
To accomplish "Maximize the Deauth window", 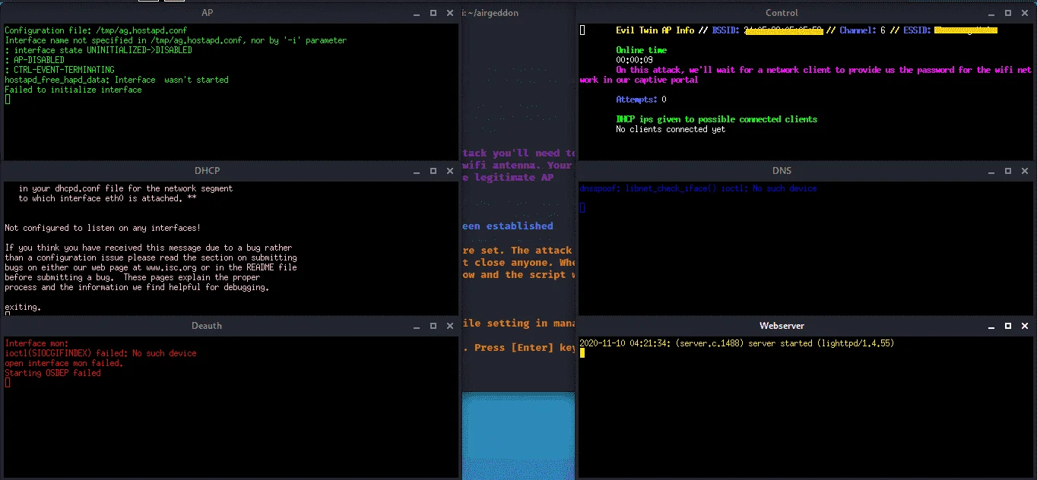I will [x=433, y=326].
